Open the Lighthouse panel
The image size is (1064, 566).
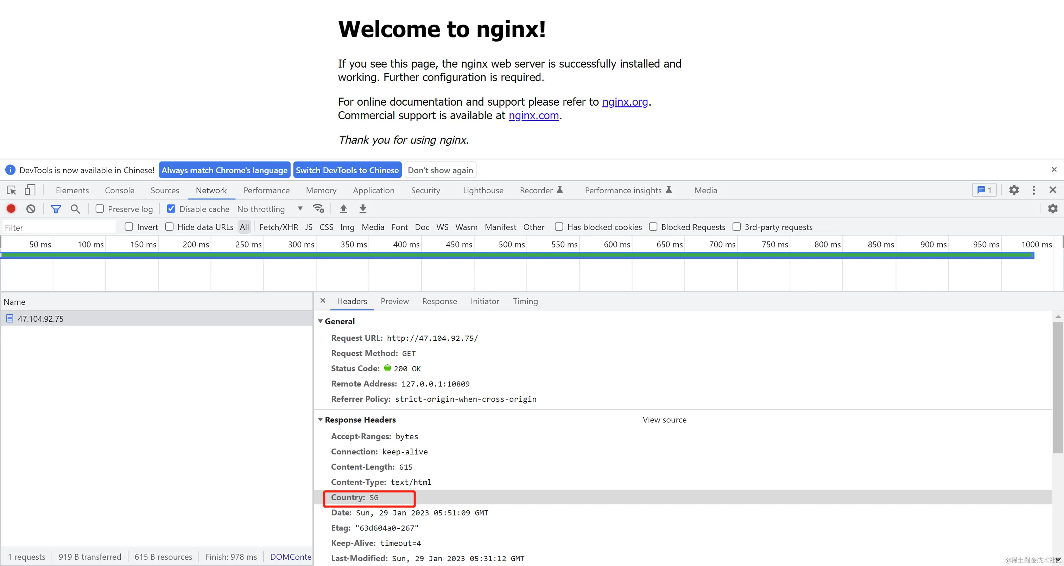pos(482,190)
